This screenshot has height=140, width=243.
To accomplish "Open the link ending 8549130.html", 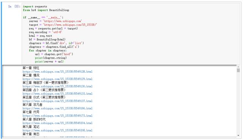I will click(57, 86).
